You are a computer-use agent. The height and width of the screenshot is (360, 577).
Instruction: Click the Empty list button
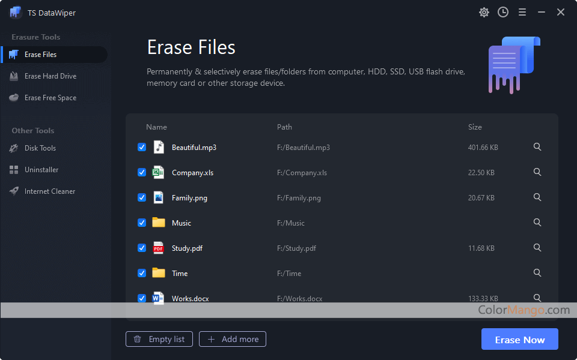click(159, 339)
